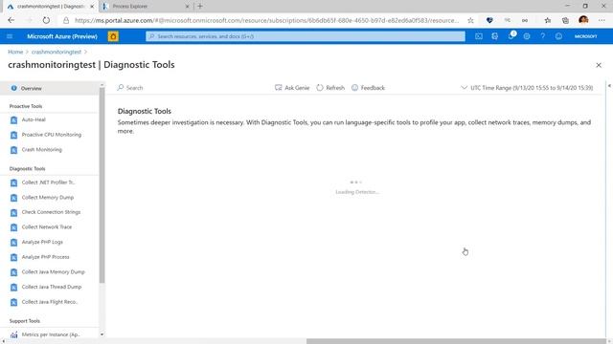Collapse the right panel arrow
The image size is (613, 344).
click(609, 86)
